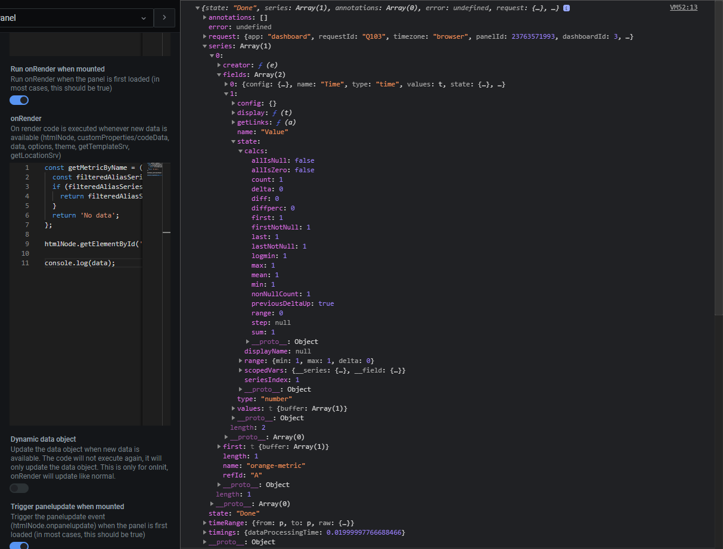Expand first t buffer entry
Viewport: 723px width, 549px height.
(219, 446)
